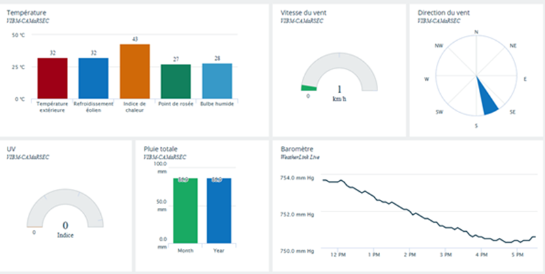Select the orange Indice de chaleur bar
The height and width of the screenshot is (274, 545).
pyautogui.click(x=135, y=71)
